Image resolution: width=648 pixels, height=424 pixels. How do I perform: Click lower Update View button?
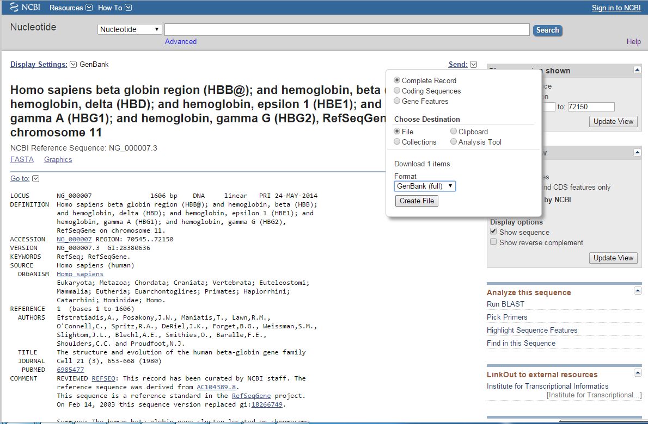coord(613,258)
